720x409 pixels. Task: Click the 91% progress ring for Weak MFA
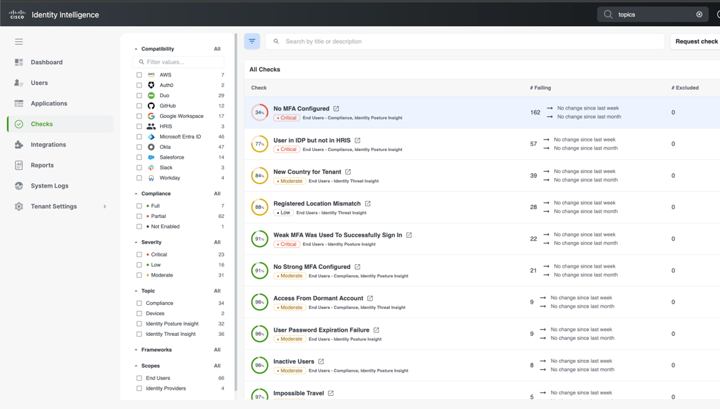coord(260,239)
